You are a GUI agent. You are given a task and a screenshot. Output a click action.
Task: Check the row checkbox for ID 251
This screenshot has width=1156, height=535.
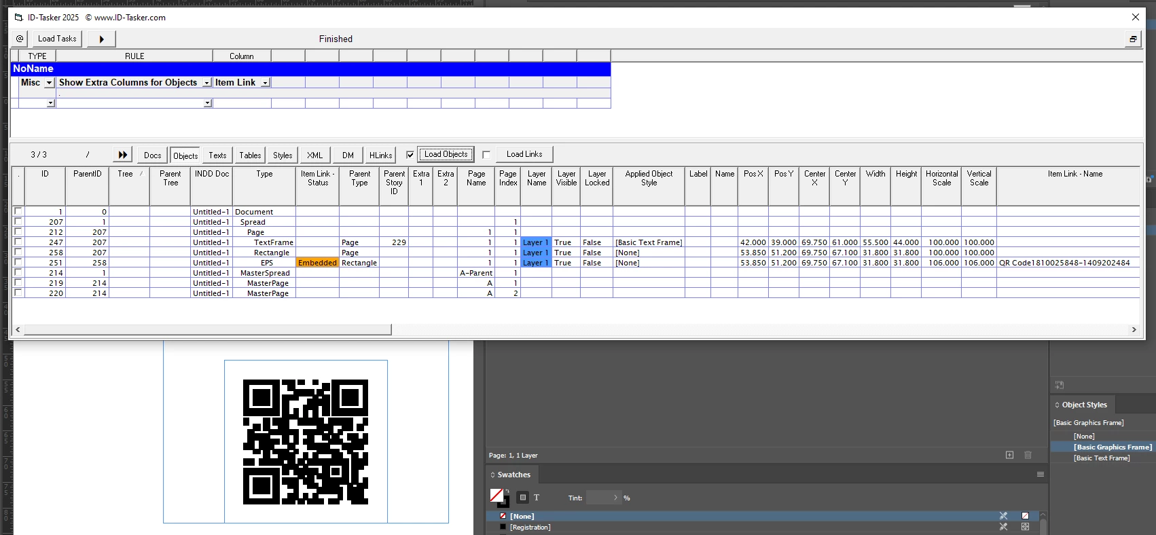pyautogui.click(x=18, y=262)
